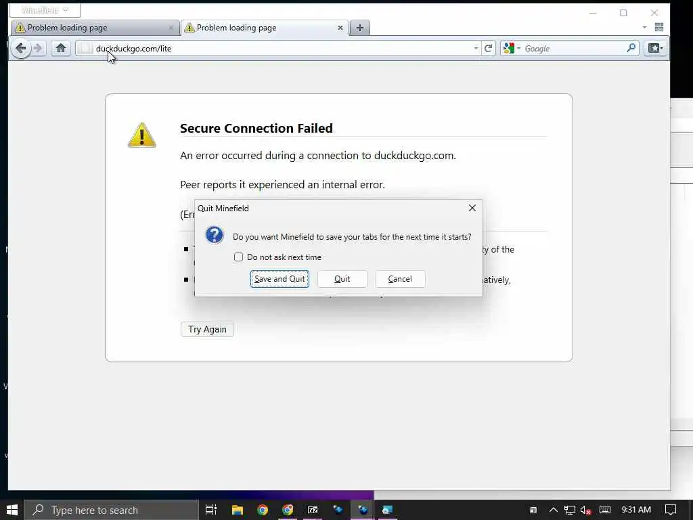Reload the page with the refresh icon

488,48
